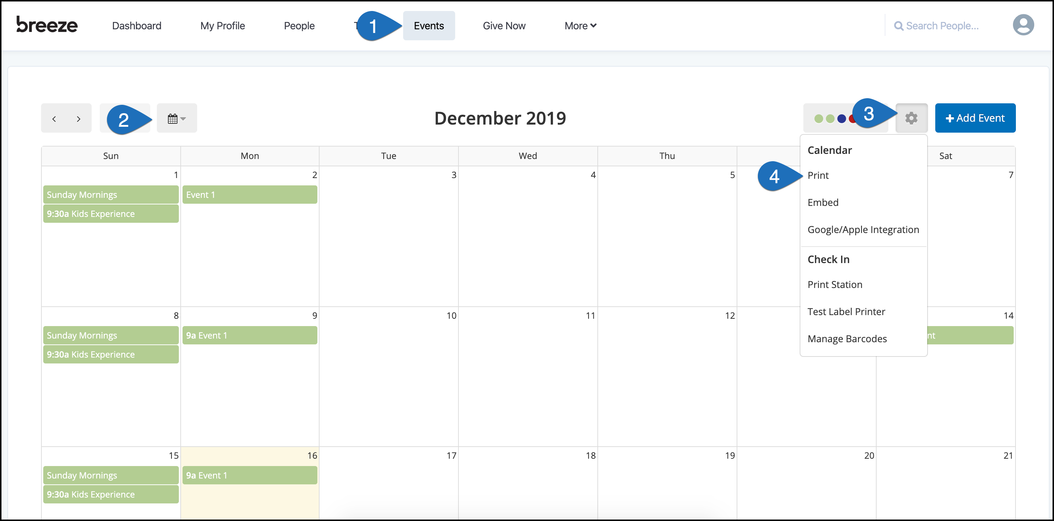
Task: Open 9:30a Kids Experience on December 8
Action: pyautogui.click(x=111, y=355)
